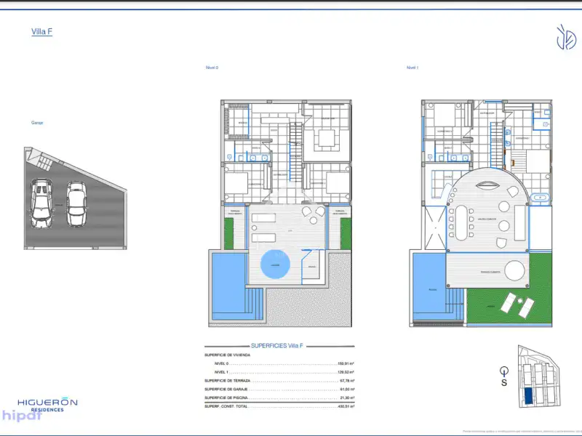Click the Garaje label

pos(37,123)
